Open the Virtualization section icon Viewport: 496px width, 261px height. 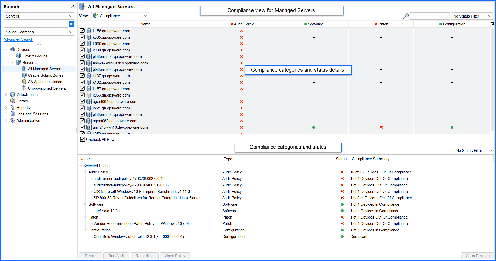[x=13, y=94]
